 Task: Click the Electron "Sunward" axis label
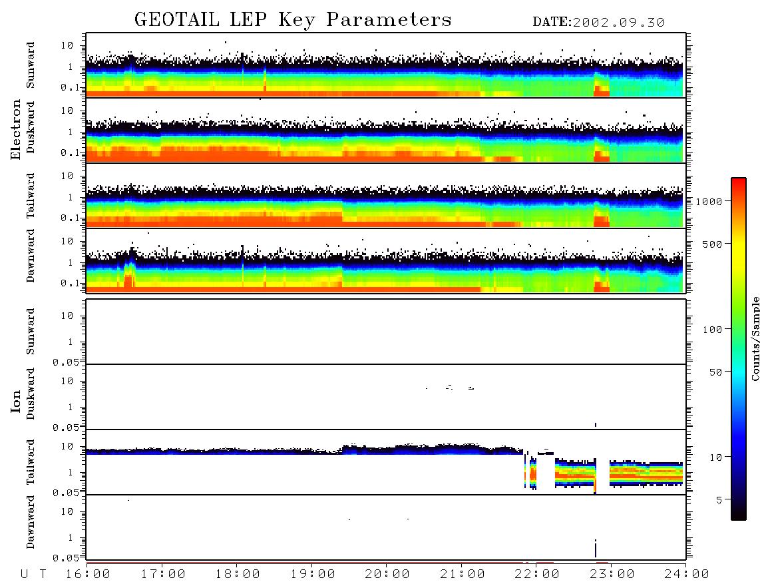click(x=31, y=65)
